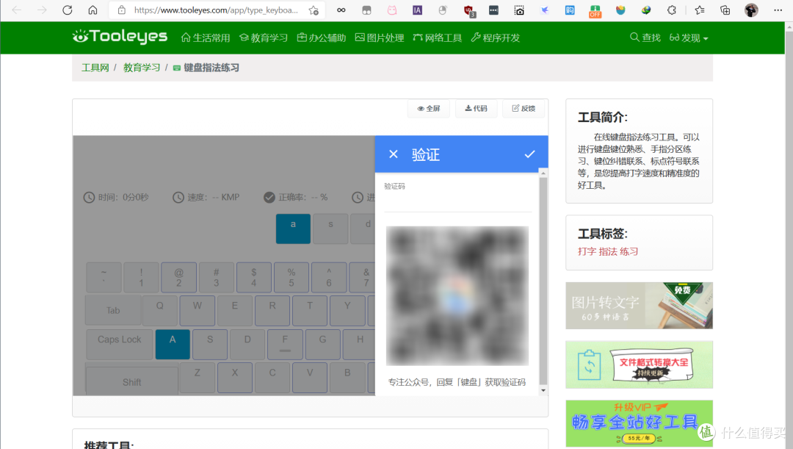Screen dimensions: 793x449
Task: Open 图片处理 menu
Action: 380,38
